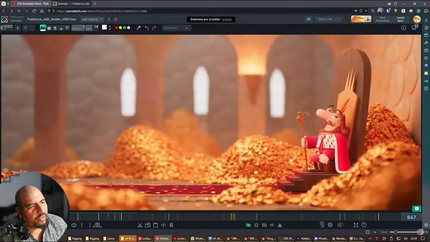Enter fullscreen viewer mode
430x242 pixels.
click(356, 225)
